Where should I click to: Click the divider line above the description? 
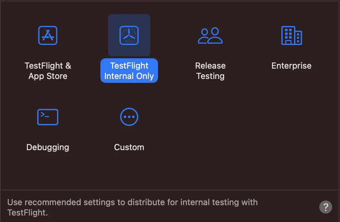coord(170,190)
